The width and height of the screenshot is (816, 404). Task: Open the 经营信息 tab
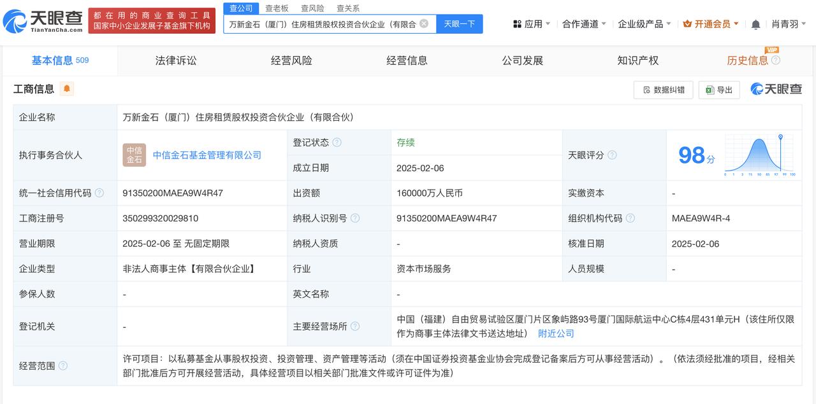coord(407,60)
